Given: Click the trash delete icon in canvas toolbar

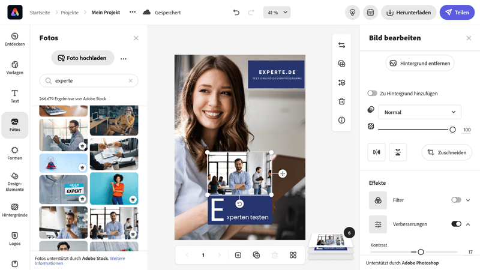Looking at the screenshot, I should pyautogui.click(x=341, y=101).
